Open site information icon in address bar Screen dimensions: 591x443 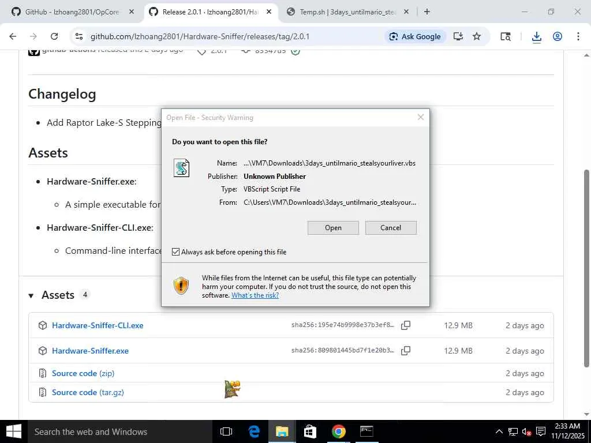click(78, 36)
